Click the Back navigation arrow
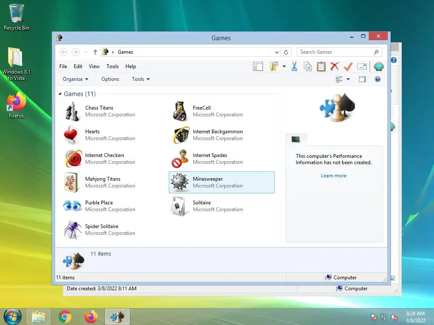The width and height of the screenshot is (434, 325). click(64, 52)
